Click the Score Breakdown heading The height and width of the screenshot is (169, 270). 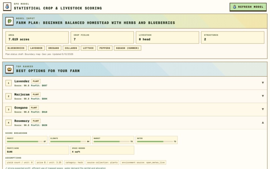tap(16, 133)
